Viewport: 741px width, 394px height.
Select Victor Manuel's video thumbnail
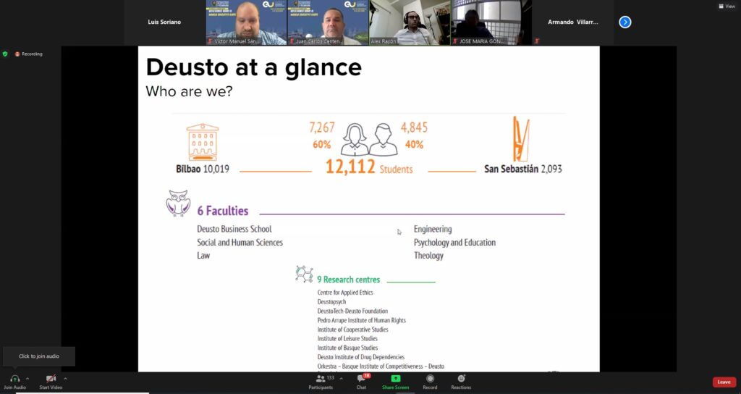[x=246, y=22]
